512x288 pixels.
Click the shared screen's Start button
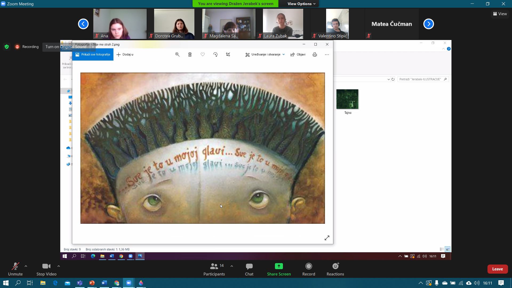(65, 256)
